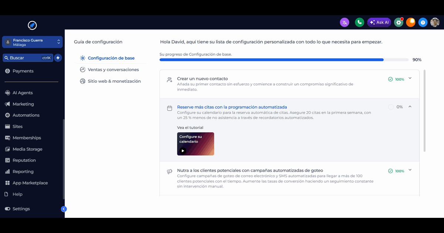Click the lightning quick actions button
The width and height of the screenshot is (444, 233).
coord(58,58)
